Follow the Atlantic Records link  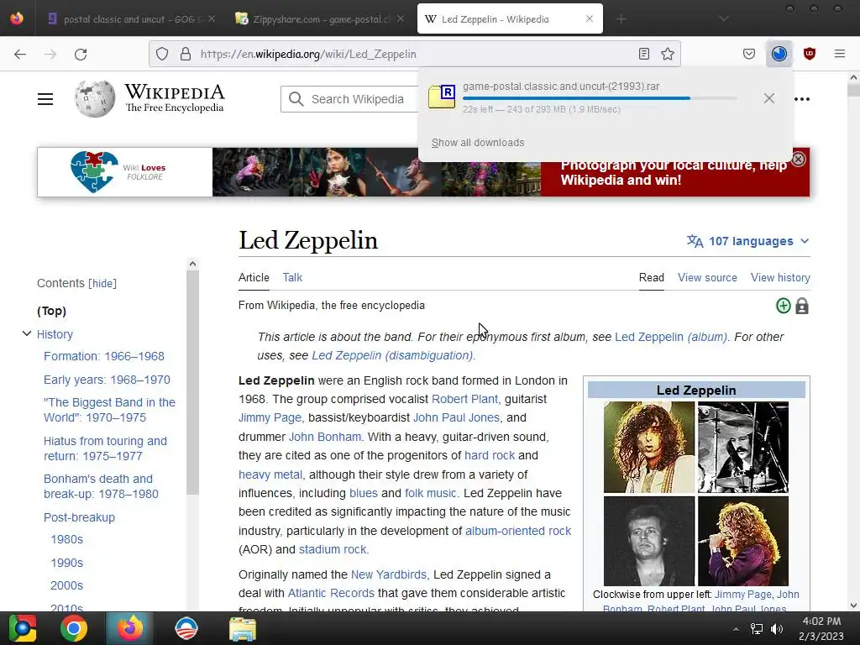331,594
